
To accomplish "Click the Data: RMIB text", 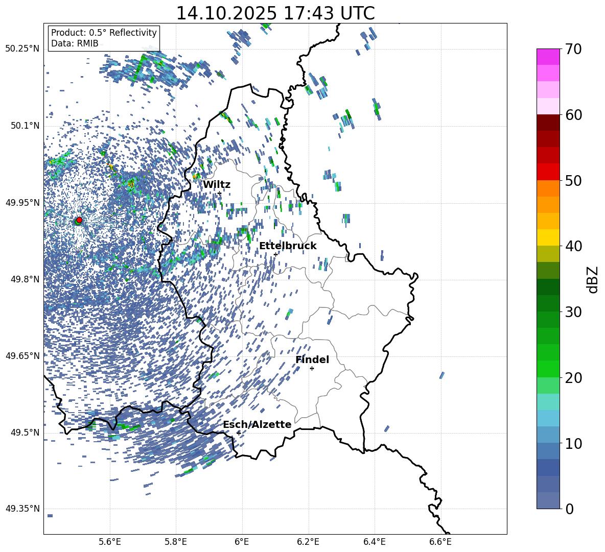I will coord(75,43).
